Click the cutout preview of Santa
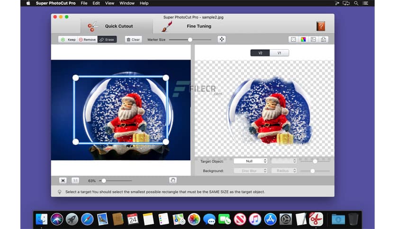This screenshot has height=229, width=396. [x=270, y=110]
